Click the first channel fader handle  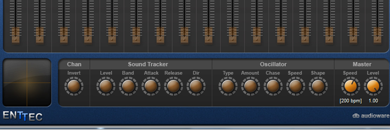coord(16,35)
